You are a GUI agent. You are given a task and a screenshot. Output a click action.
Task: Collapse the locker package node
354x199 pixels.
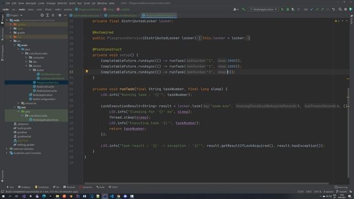click(30, 70)
